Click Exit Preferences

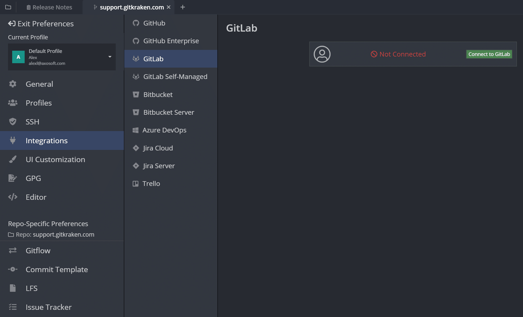(x=41, y=24)
